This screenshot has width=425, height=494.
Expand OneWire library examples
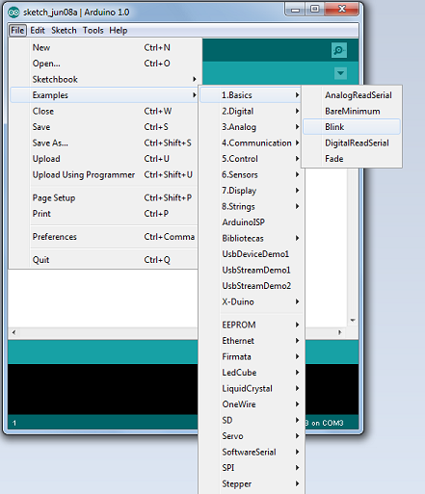251,404
